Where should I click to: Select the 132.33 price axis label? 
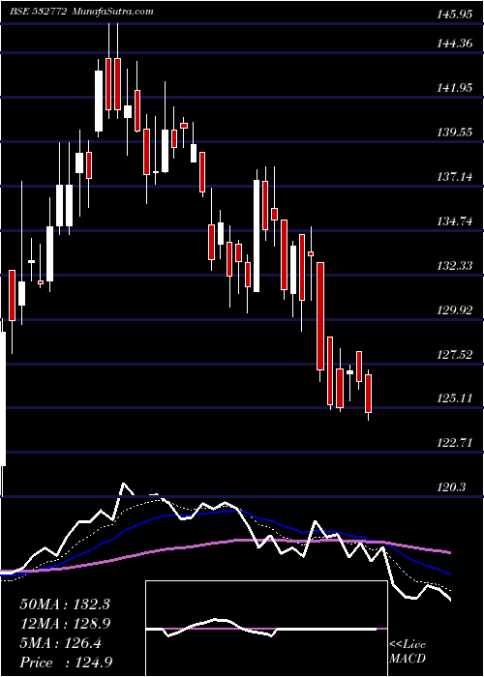click(x=453, y=266)
